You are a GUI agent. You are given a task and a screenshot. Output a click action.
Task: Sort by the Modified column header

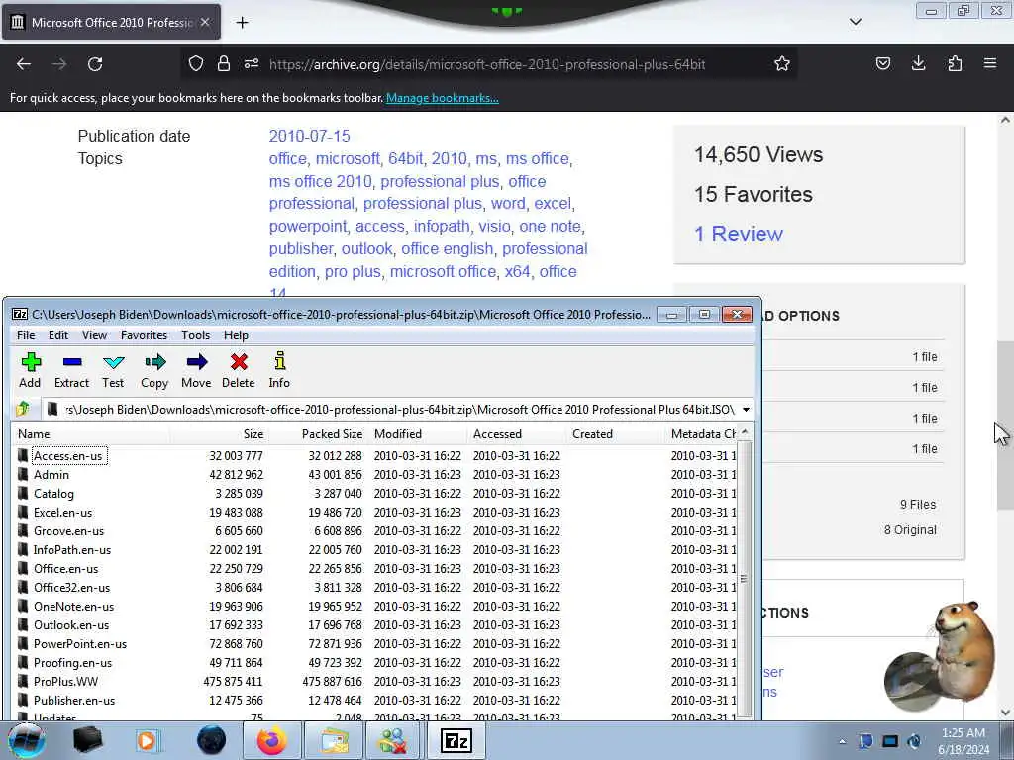click(417, 434)
